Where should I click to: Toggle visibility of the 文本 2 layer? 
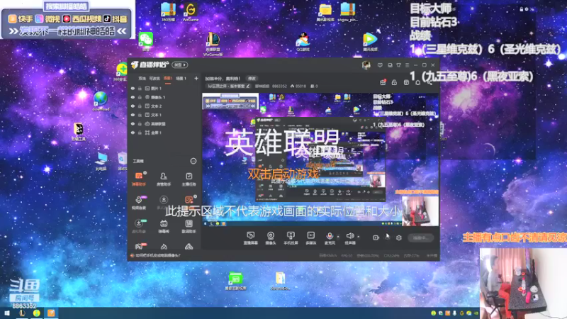point(133,106)
